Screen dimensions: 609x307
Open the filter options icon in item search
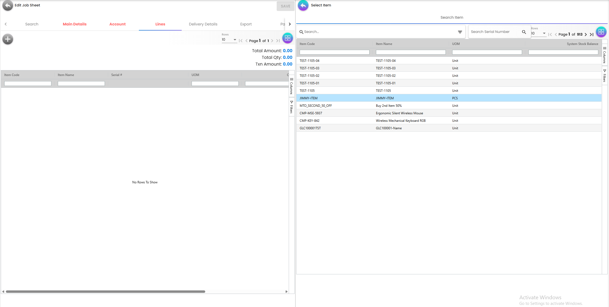[460, 32]
